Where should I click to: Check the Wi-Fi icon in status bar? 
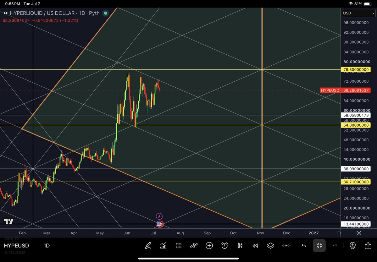(x=351, y=4)
